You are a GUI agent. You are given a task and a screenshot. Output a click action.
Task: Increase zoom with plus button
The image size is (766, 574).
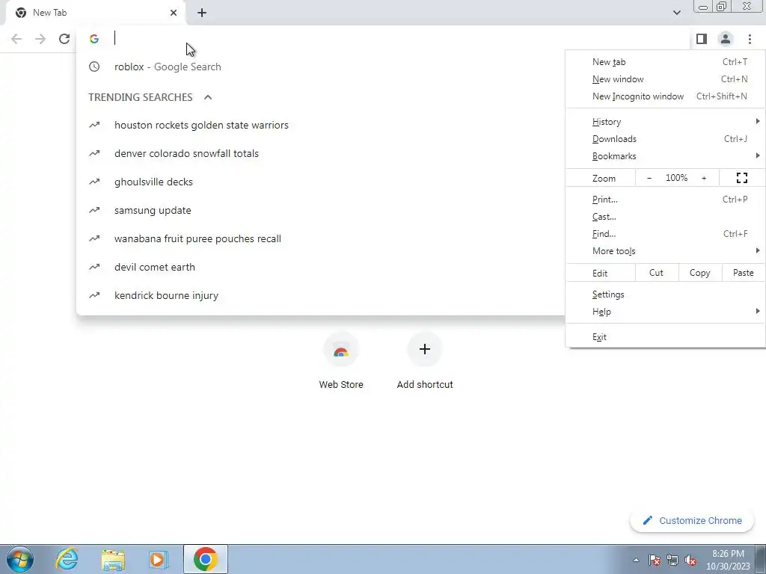point(704,178)
